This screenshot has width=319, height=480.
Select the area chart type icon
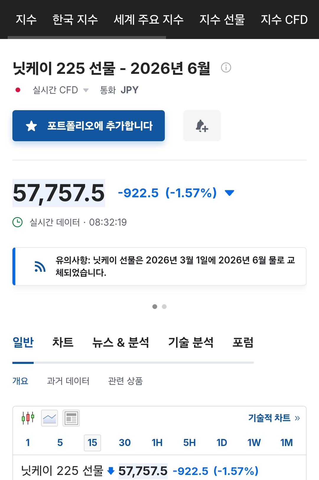tap(49, 418)
